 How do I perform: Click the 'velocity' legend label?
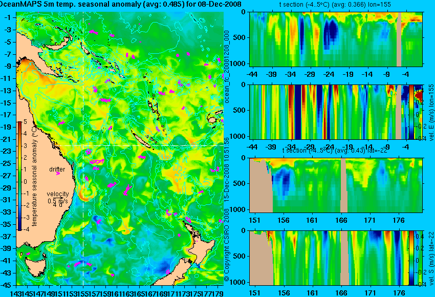(58, 194)
